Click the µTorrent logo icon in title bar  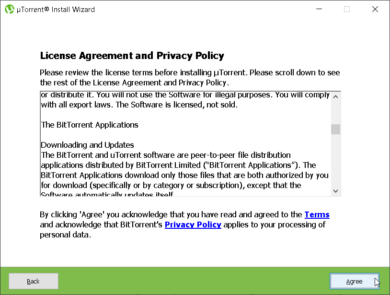pyautogui.click(x=10, y=9)
